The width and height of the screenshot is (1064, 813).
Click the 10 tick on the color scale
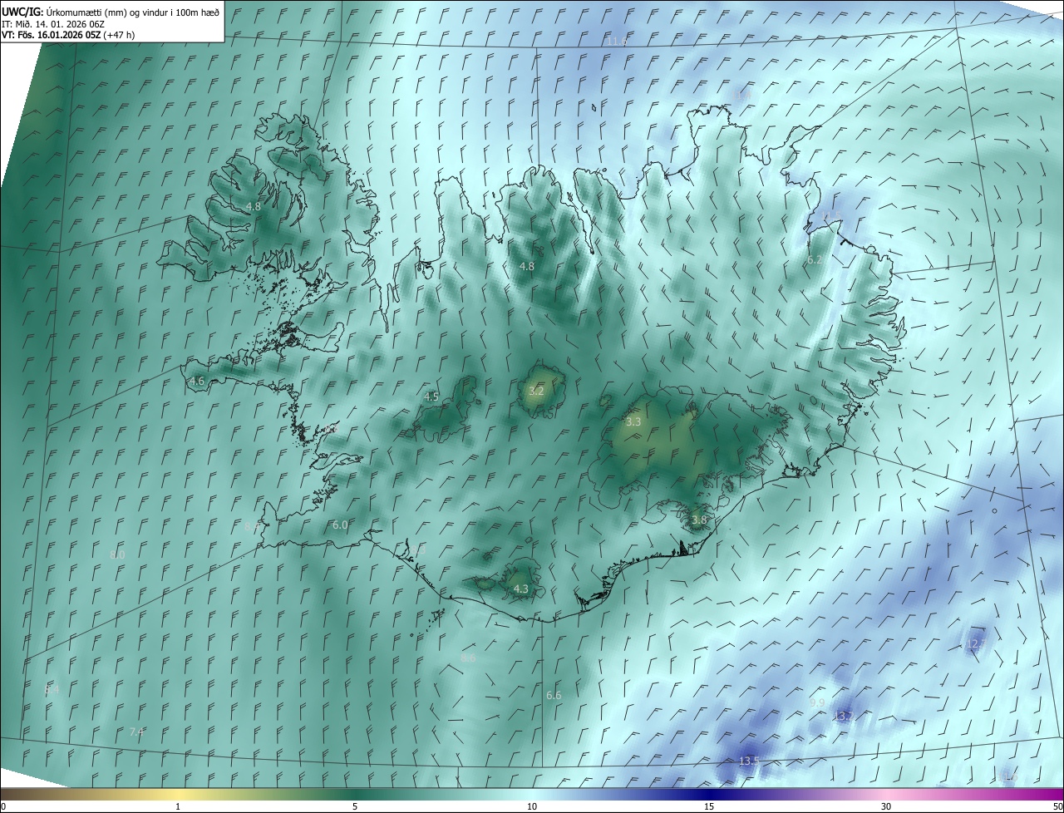click(x=532, y=806)
